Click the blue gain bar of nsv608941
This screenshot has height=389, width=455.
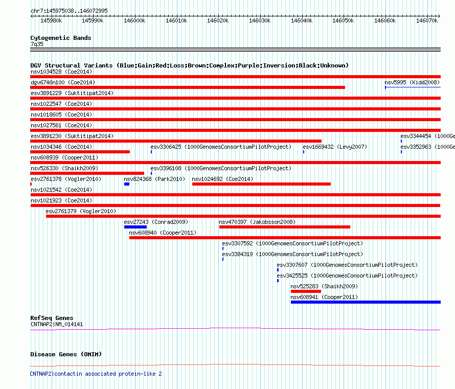click(x=366, y=302)
